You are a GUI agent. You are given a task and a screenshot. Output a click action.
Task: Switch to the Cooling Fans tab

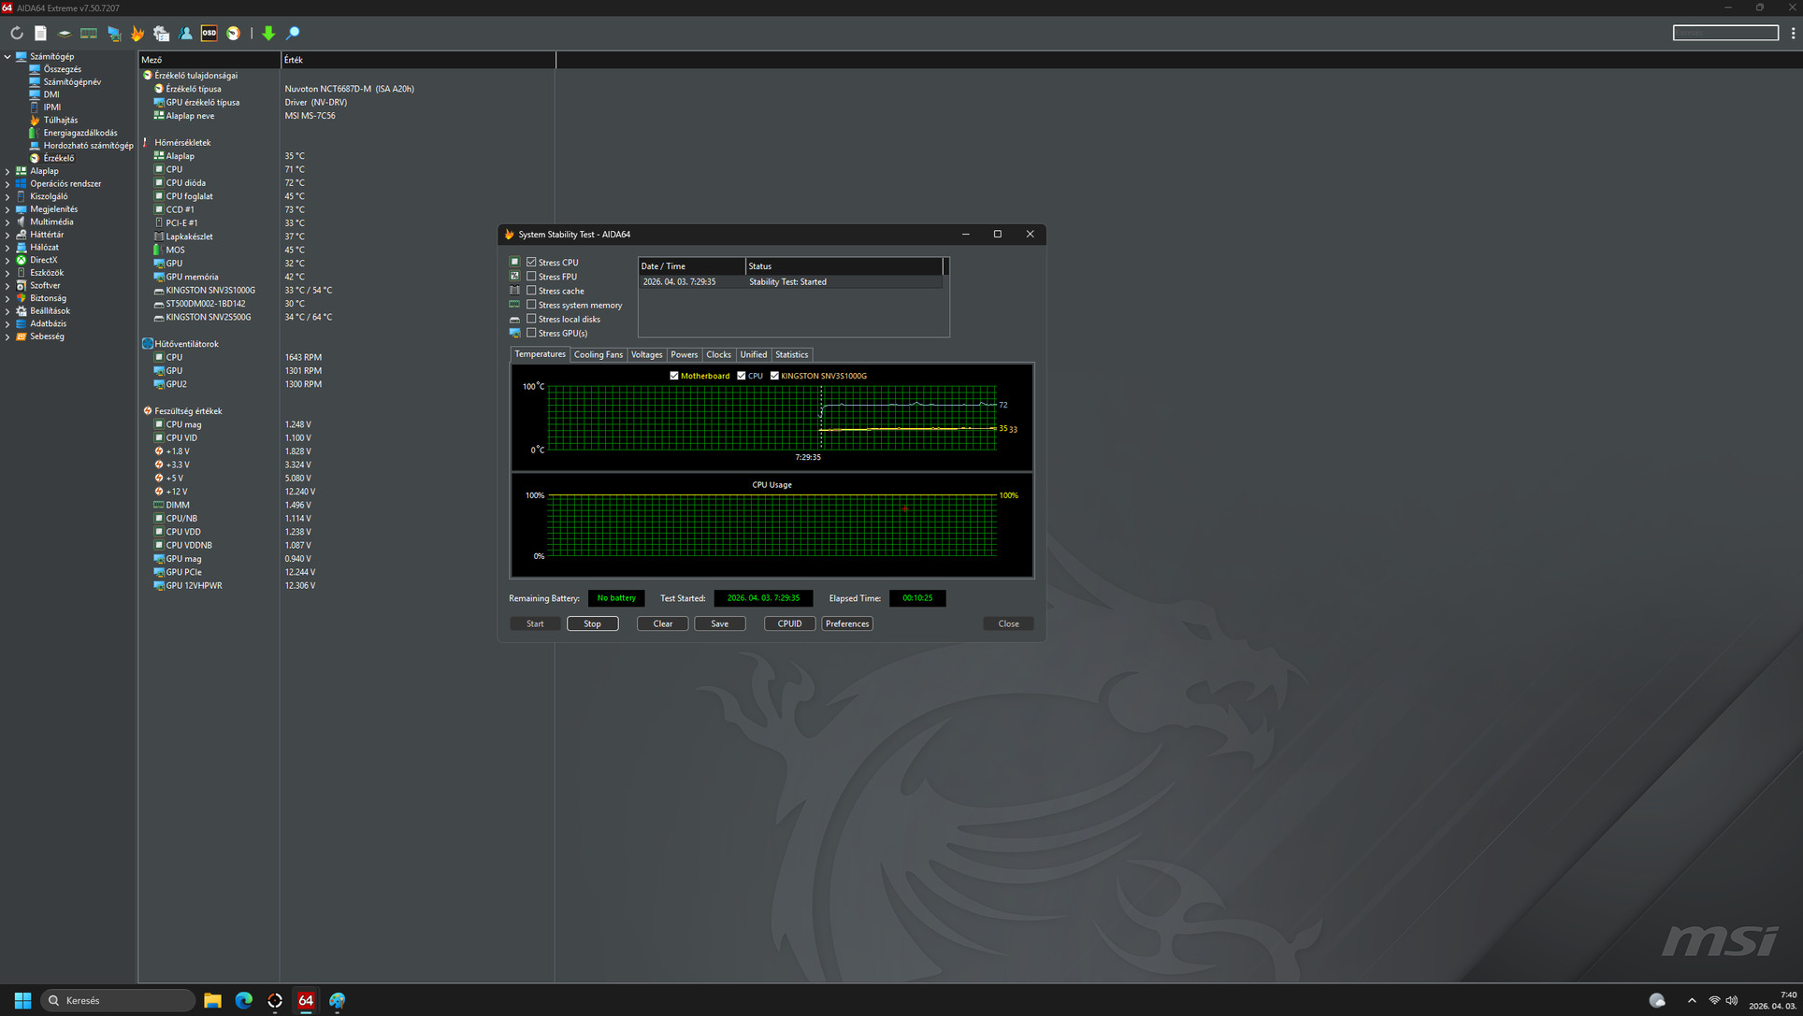(x=598, y=355)
